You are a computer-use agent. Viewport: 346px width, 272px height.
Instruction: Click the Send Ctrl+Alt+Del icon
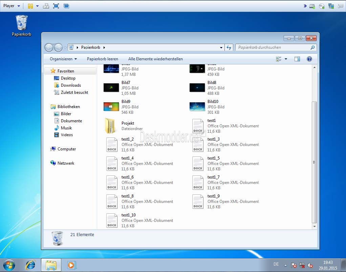[x=46, y=6]
